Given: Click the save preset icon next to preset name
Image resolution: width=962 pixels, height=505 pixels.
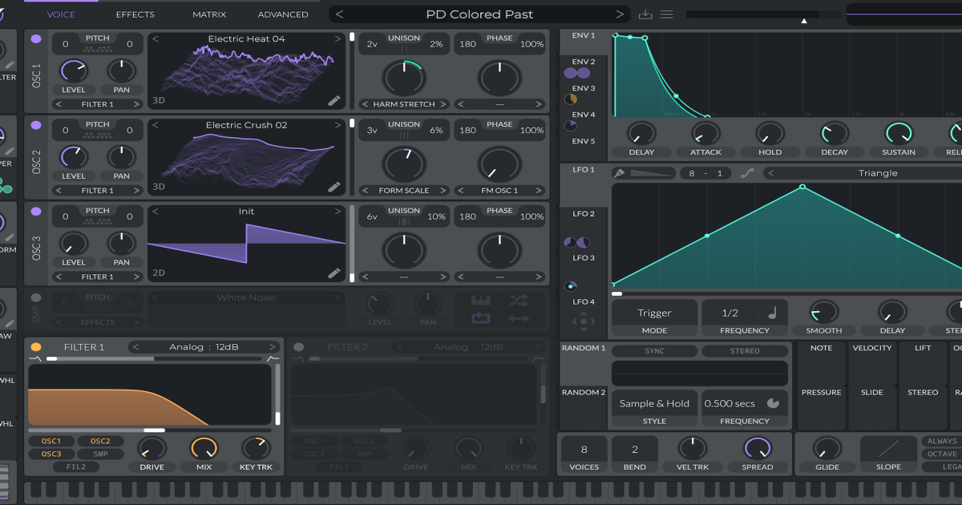Looking at the screenshot, I should click(645, 14).
